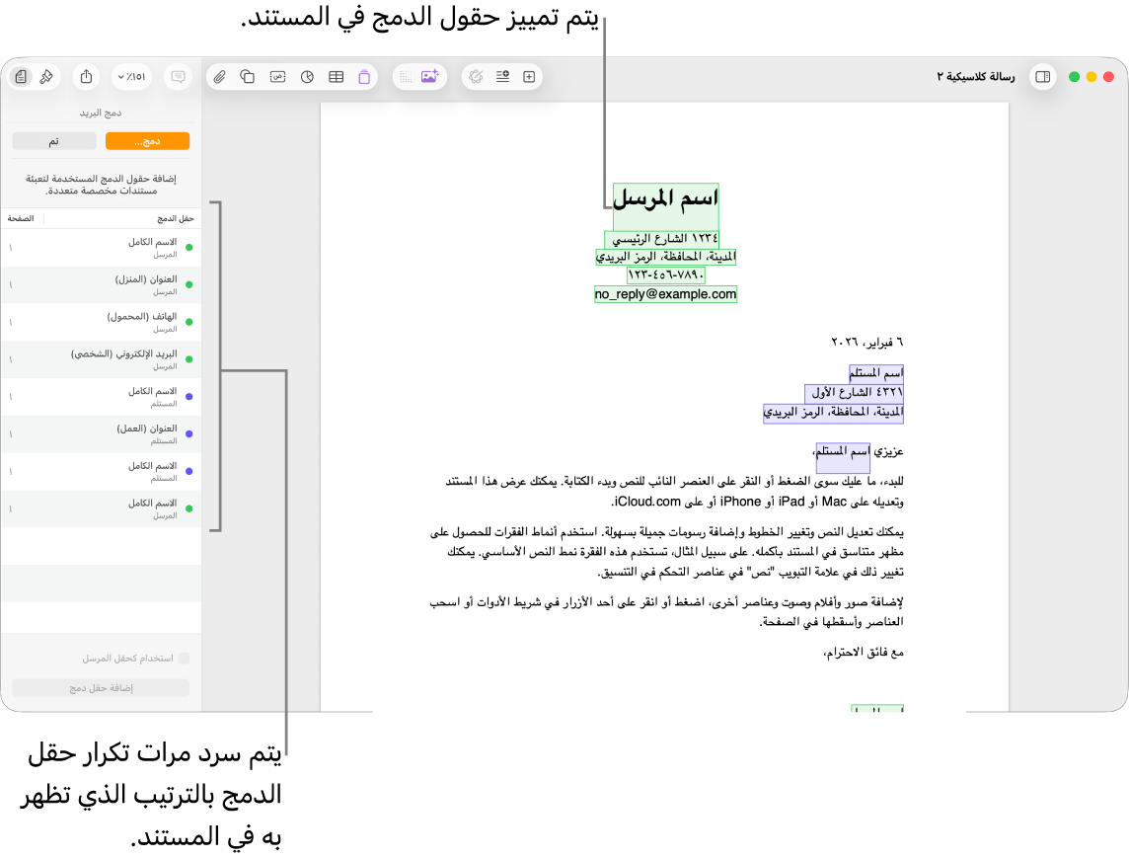Toggle the sidebar view icon near title
1129x859 pixels.
coord(1042,76)
